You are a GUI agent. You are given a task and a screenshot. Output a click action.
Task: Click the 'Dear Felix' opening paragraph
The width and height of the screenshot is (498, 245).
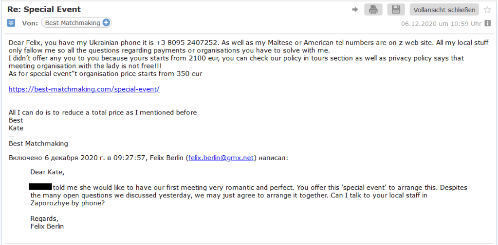pos(29,43)
